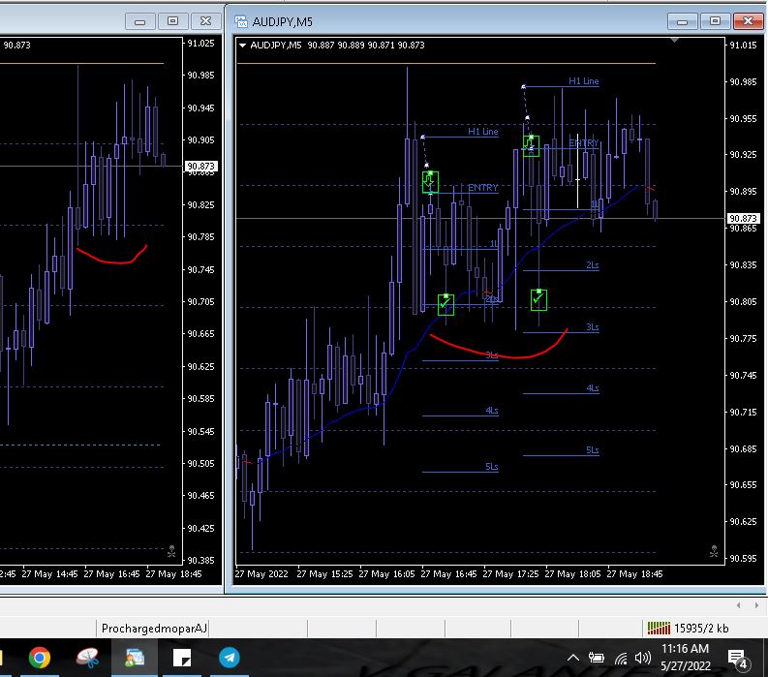Click the AUDJPY,M5 OHLC header text
The width and height of the screenshot is (768, 677).
click(x=337, y=46)
